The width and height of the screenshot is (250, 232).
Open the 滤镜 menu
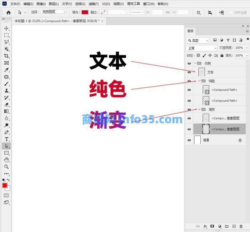pos(94,4)
